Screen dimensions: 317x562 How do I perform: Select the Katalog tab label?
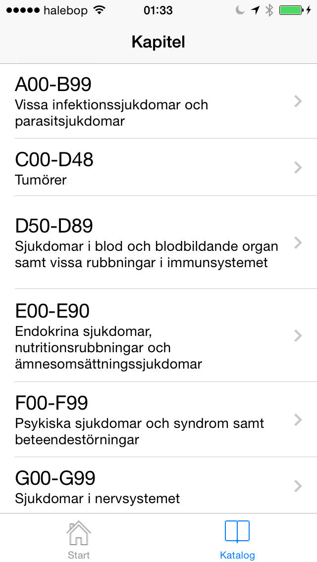click(237, 555)
